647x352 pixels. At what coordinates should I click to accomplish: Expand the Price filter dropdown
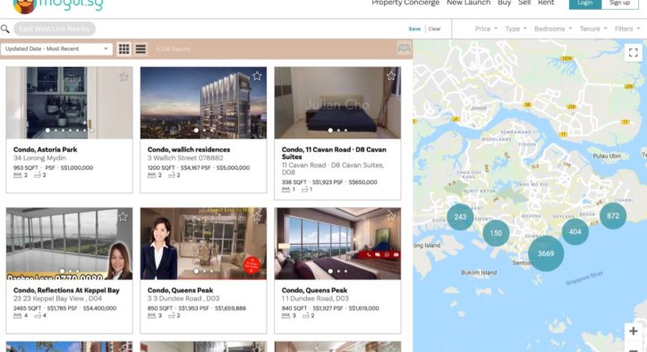pyautogui.click(x=486, y=29)
